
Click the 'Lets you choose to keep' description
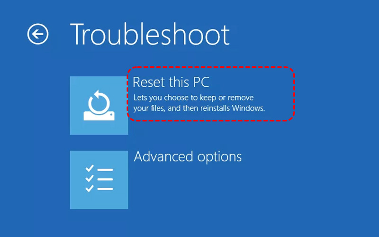click(193, 98)
